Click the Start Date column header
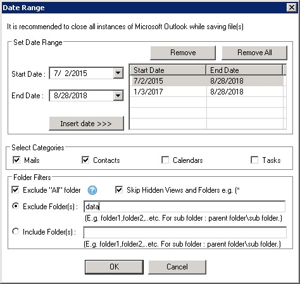 coord(168,70)
